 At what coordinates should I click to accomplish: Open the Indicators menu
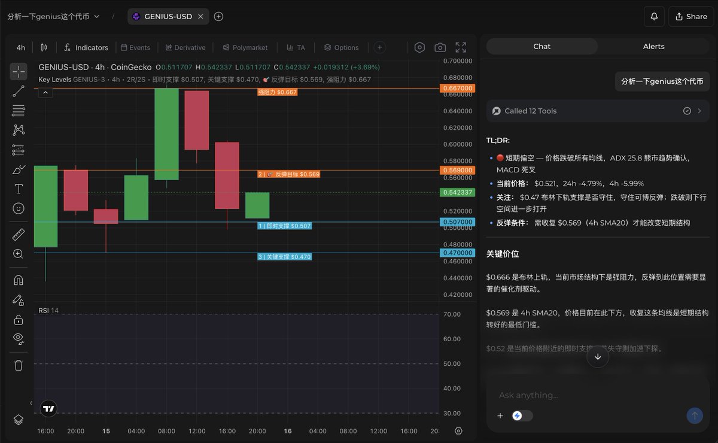86,47
